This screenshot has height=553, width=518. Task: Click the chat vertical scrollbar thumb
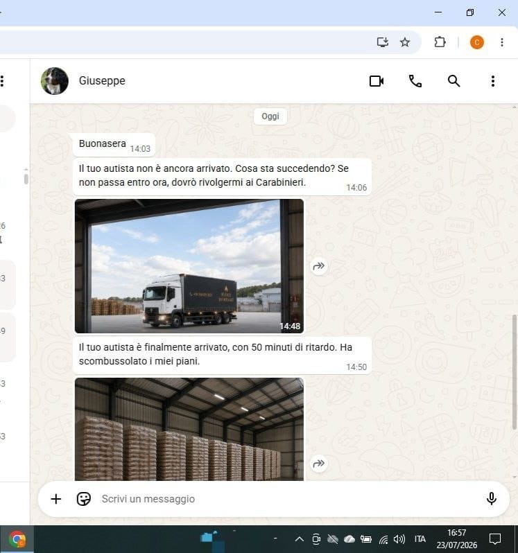515,372
